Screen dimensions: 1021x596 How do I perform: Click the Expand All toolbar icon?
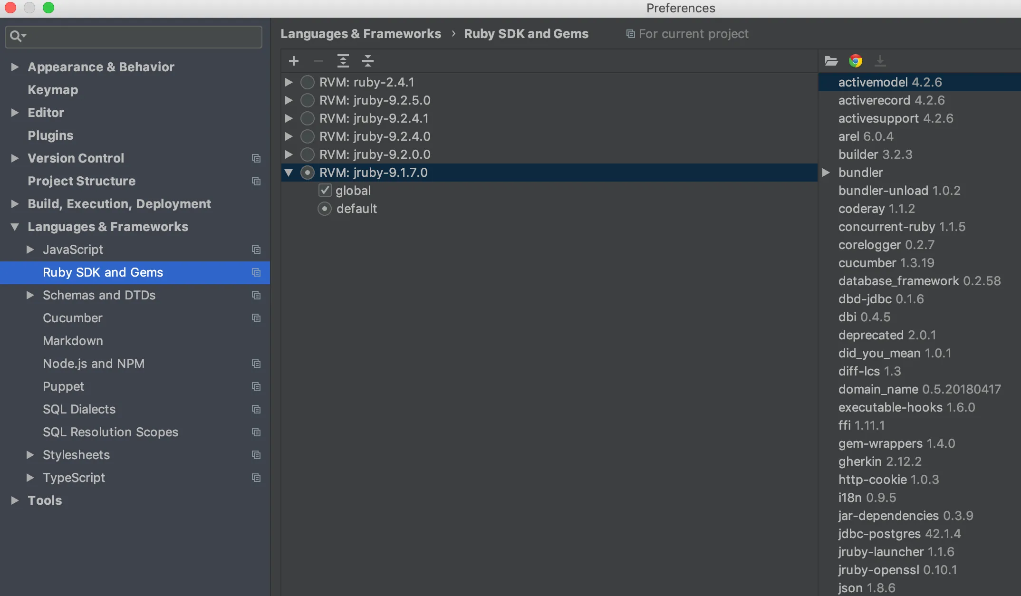(x=343, y=61)
